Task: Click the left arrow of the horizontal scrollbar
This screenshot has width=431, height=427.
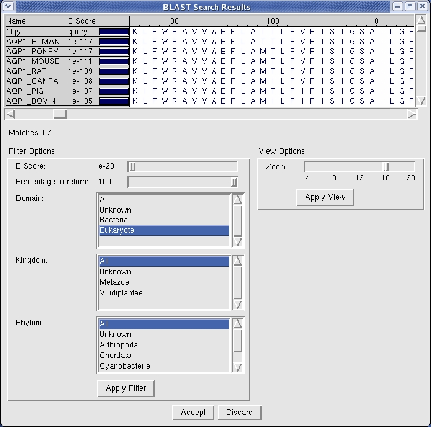Action: point(11,115)
